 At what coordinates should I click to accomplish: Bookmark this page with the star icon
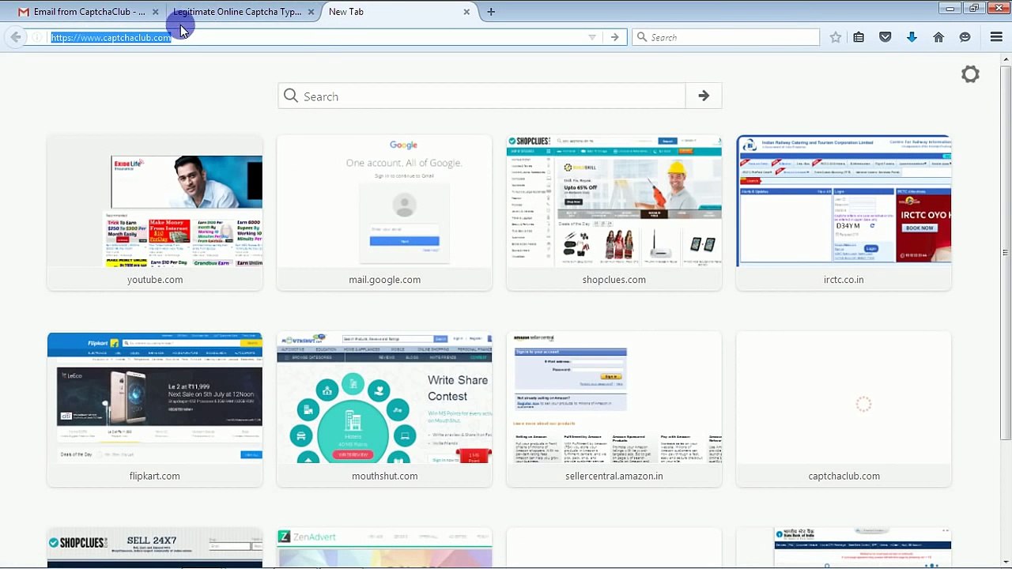[x=836, y=37]
